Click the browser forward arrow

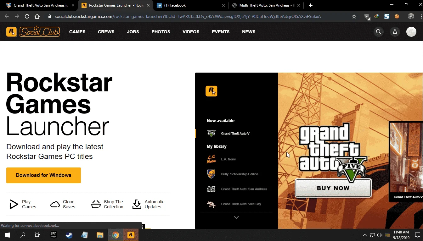(17, 16)
